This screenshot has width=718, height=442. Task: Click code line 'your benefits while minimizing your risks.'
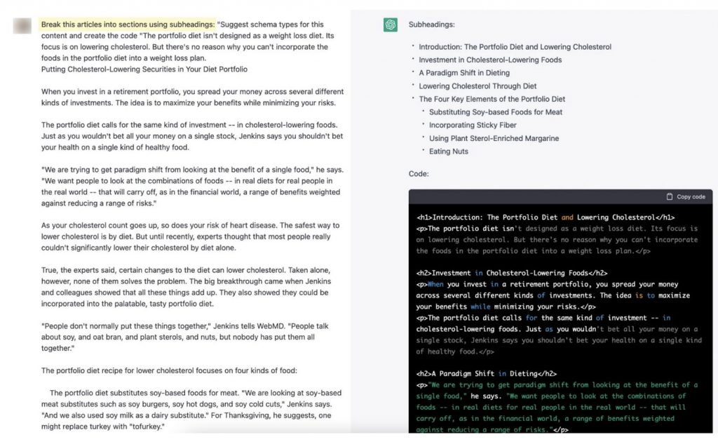506,307
